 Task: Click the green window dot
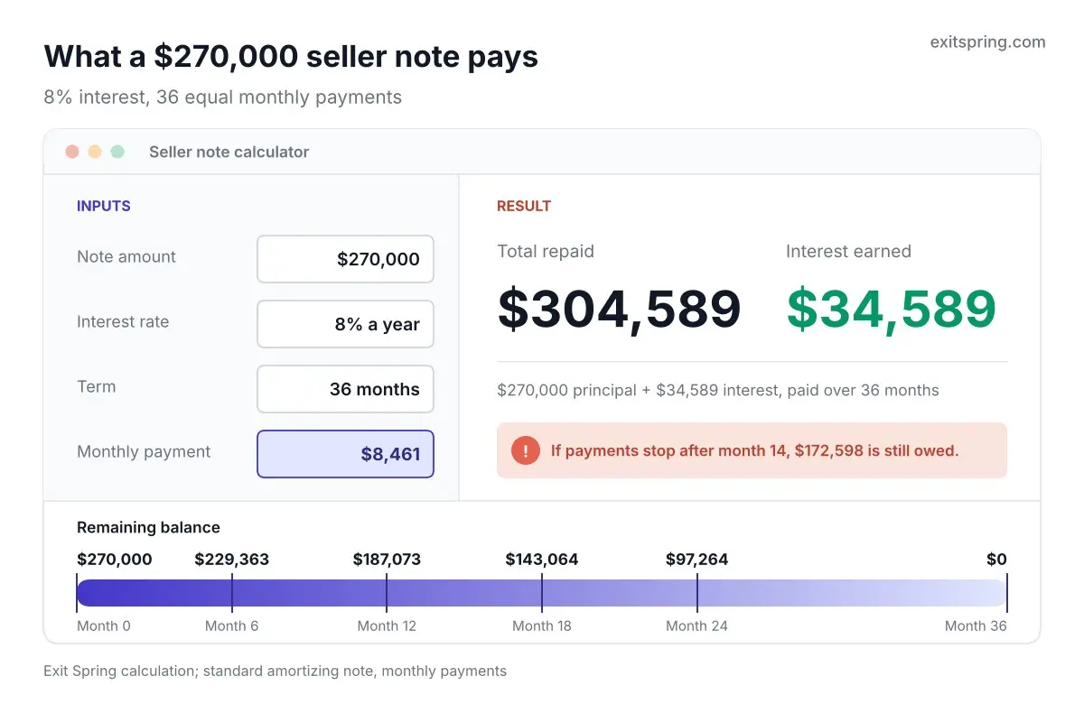117,152
